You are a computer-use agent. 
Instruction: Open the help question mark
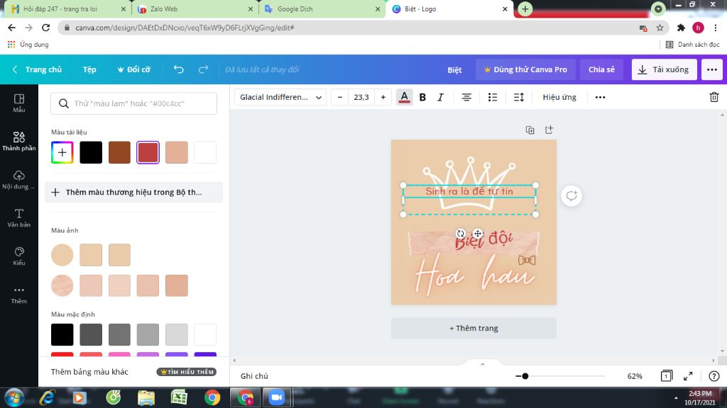coord(714,376)
